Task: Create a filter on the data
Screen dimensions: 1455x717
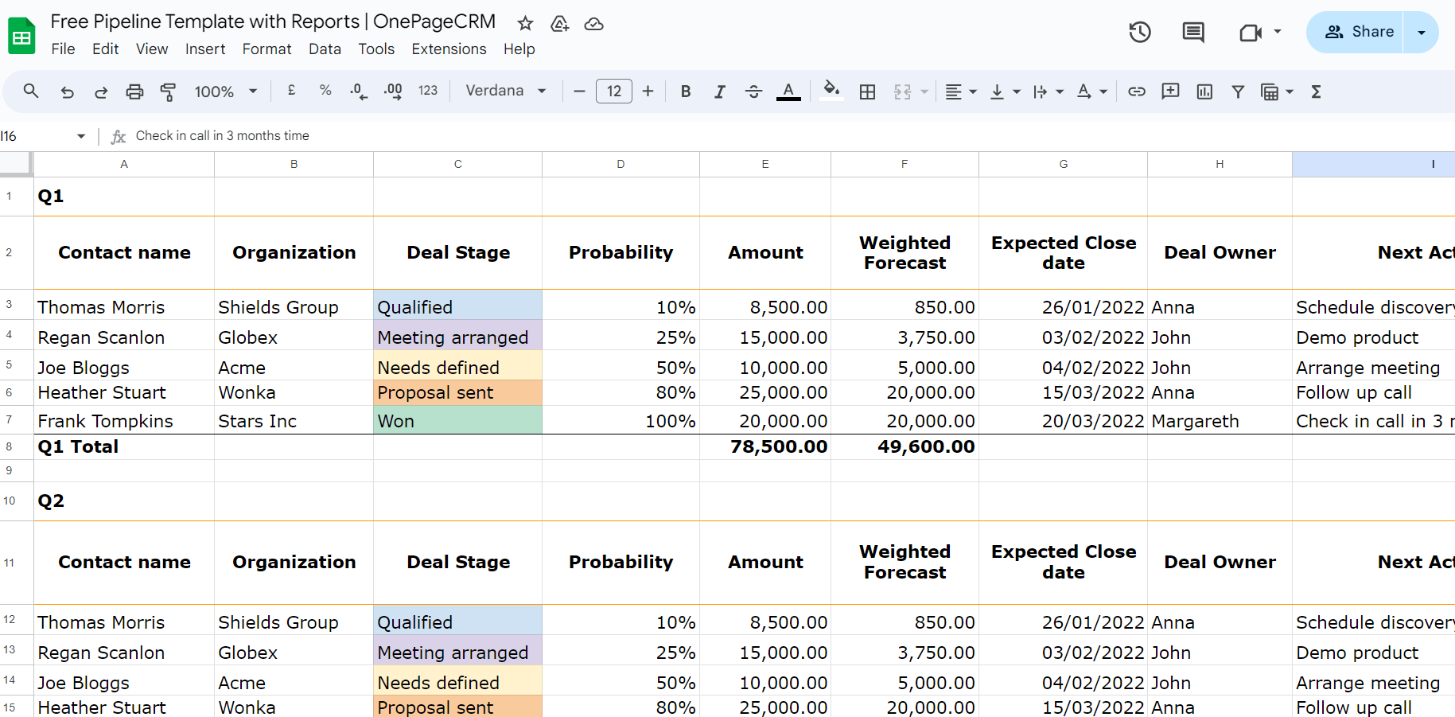Action: coord(1237,92)
